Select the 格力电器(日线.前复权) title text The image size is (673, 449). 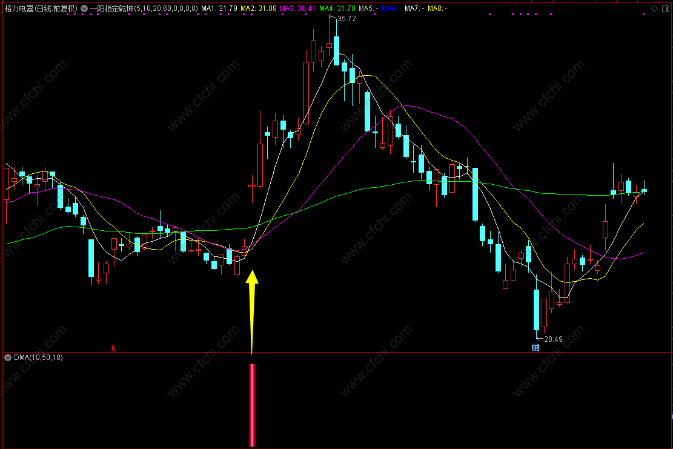(41, 8)
